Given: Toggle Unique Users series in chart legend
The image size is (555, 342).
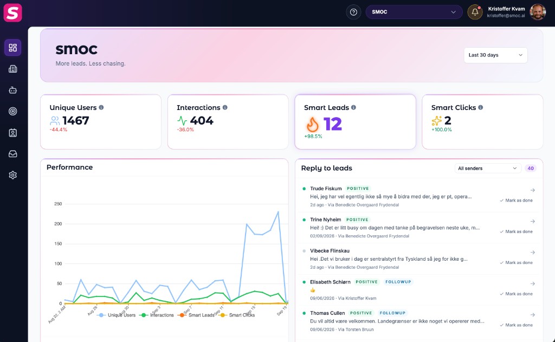Looking at the screenshot, I should [x=117, y=315].
